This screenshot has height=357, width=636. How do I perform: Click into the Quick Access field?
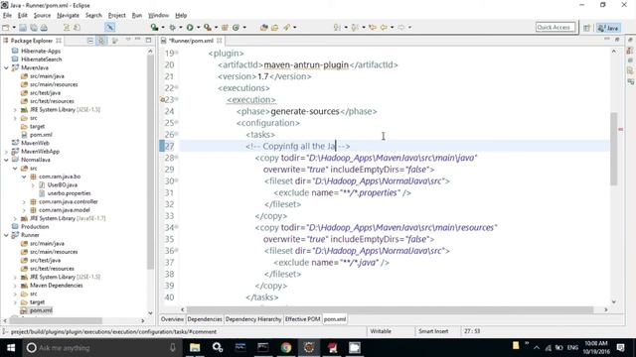pyautogui.click(x=556, y=27)
